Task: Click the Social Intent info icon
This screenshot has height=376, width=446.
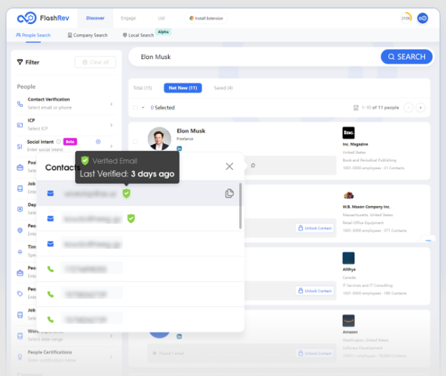Action: [58, 142]
